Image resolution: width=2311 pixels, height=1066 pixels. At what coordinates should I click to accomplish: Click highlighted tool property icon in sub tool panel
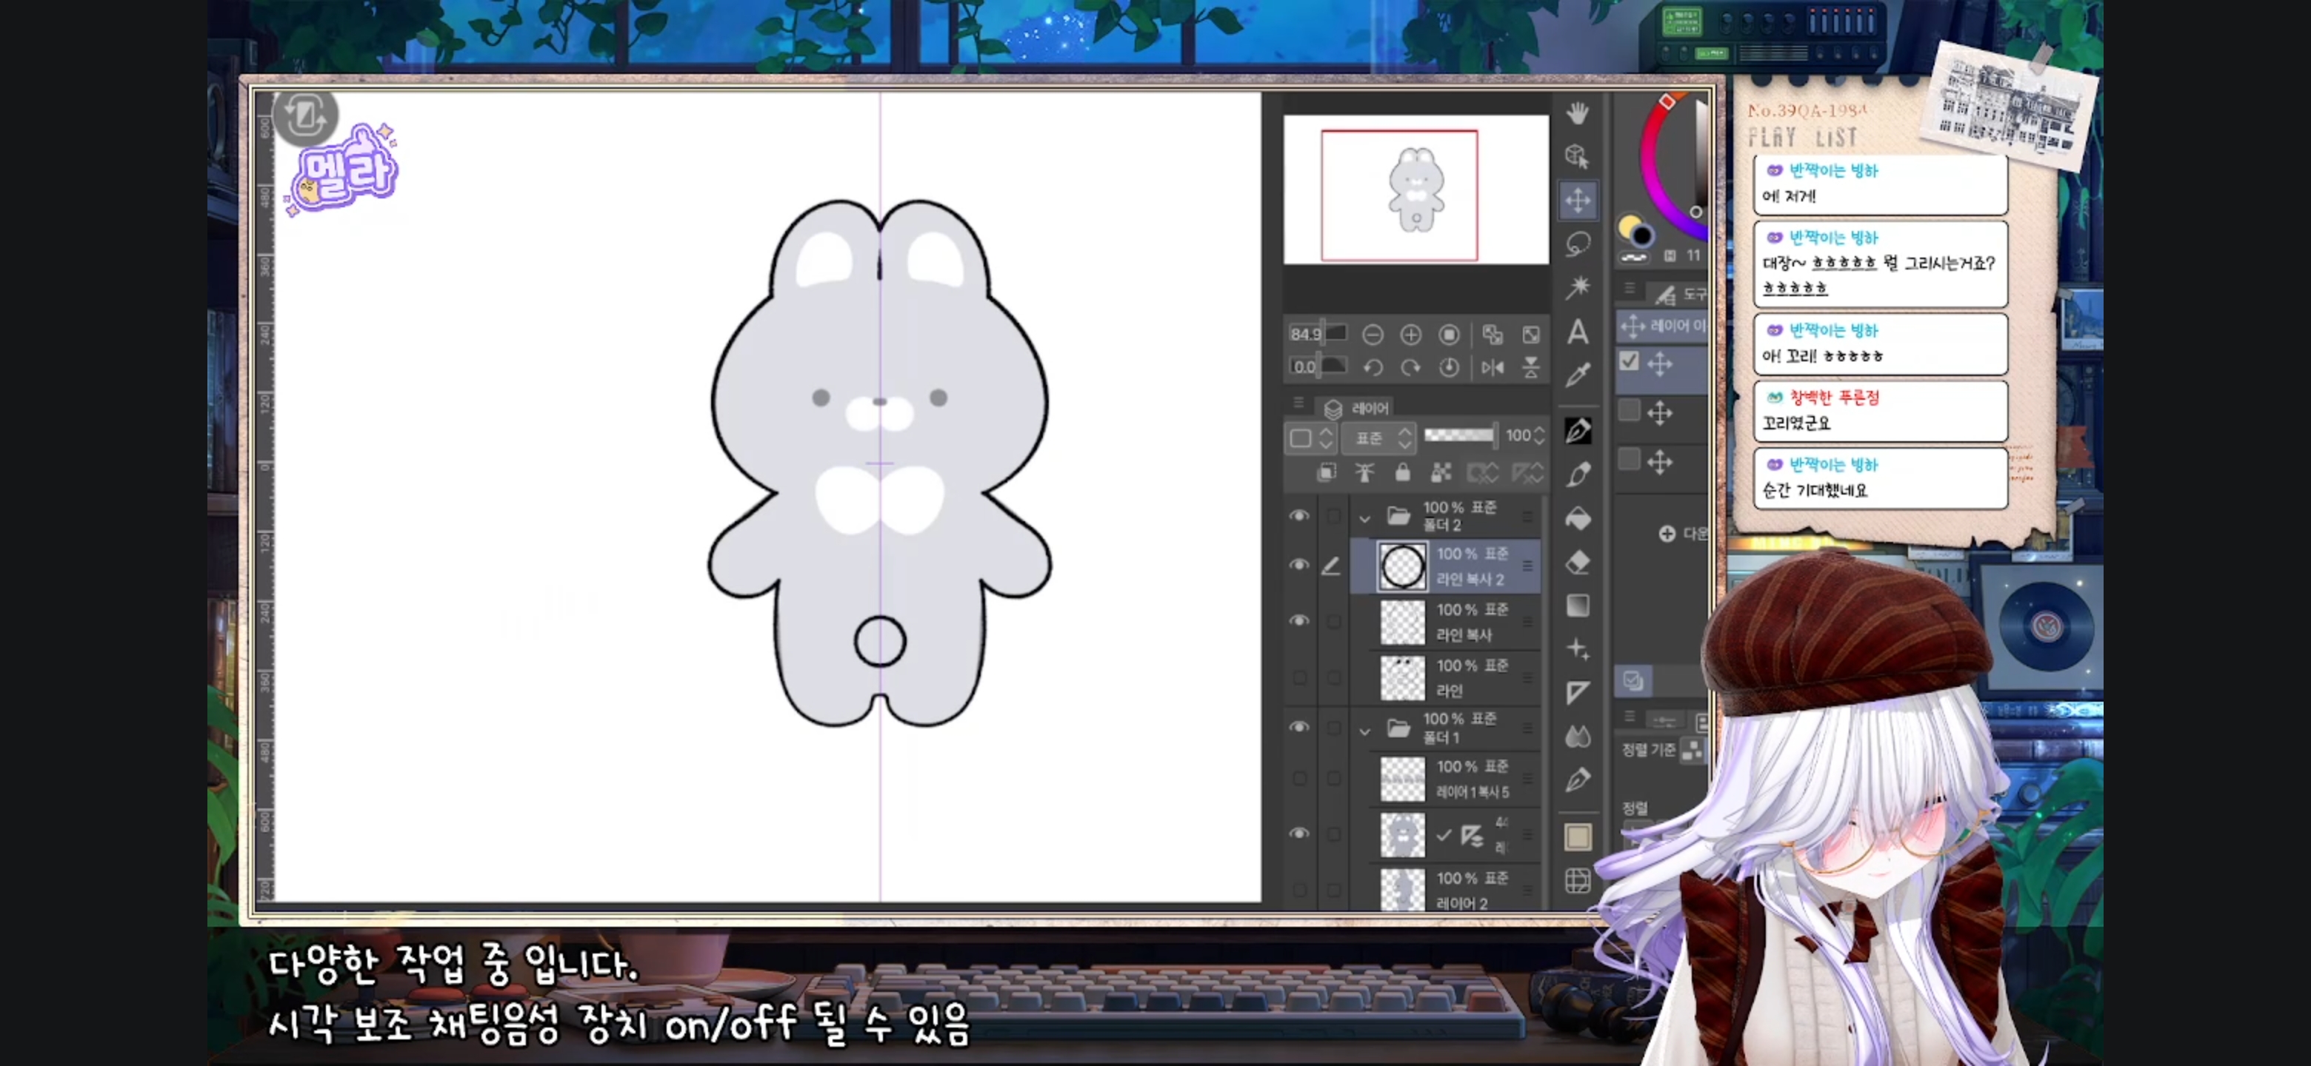(1633, 680)
